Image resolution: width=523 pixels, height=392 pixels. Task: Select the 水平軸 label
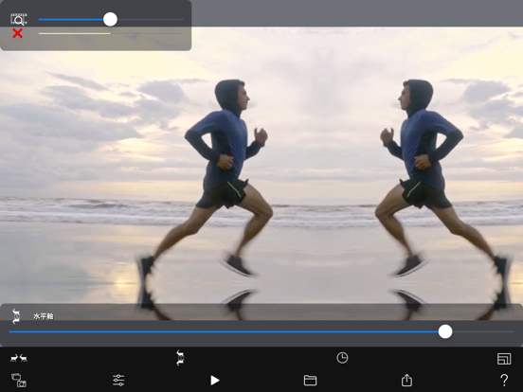tap(43, 316)
